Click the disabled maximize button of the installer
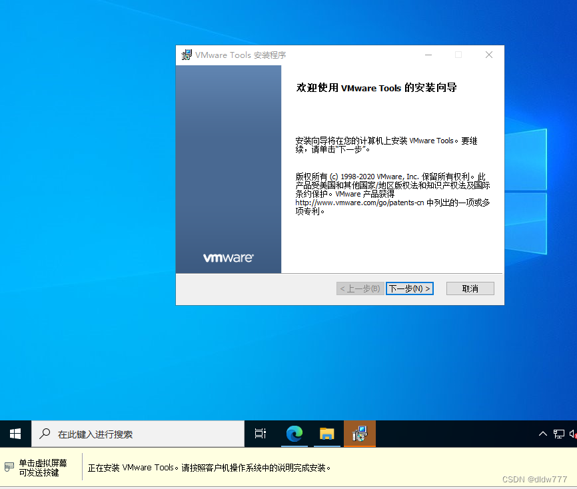The image size is (577, 489). (458, 55)
